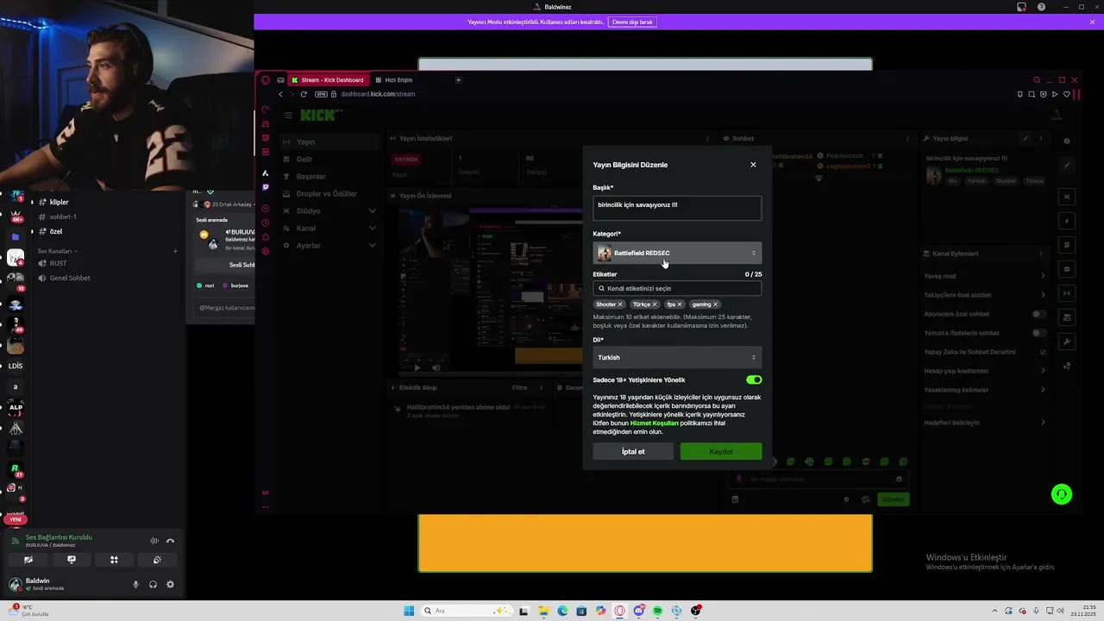
Task: Click Devre dışı bırak in streamer mode banner
Action: coord(633,22)
